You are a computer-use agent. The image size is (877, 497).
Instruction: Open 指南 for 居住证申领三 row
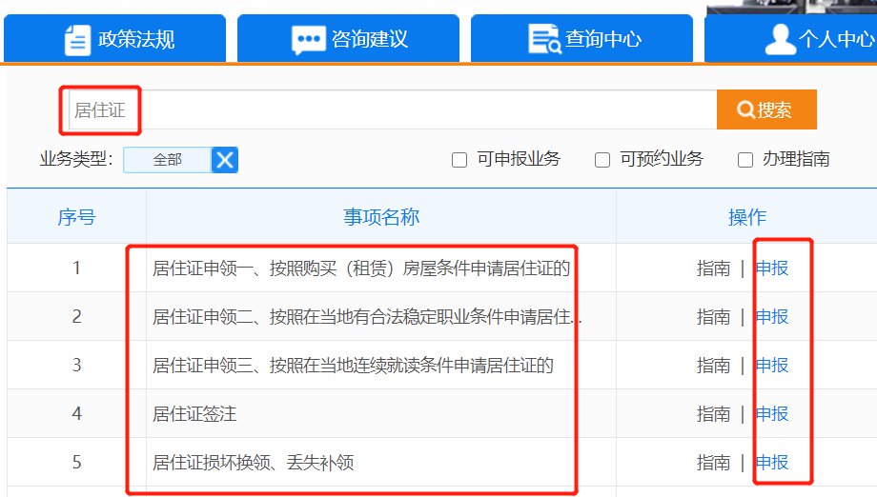tap(714, 366)
